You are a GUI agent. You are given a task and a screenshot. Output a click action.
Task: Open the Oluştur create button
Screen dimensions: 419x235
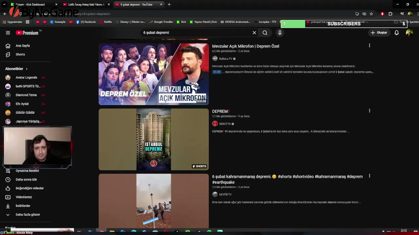[x=379, y=33]
